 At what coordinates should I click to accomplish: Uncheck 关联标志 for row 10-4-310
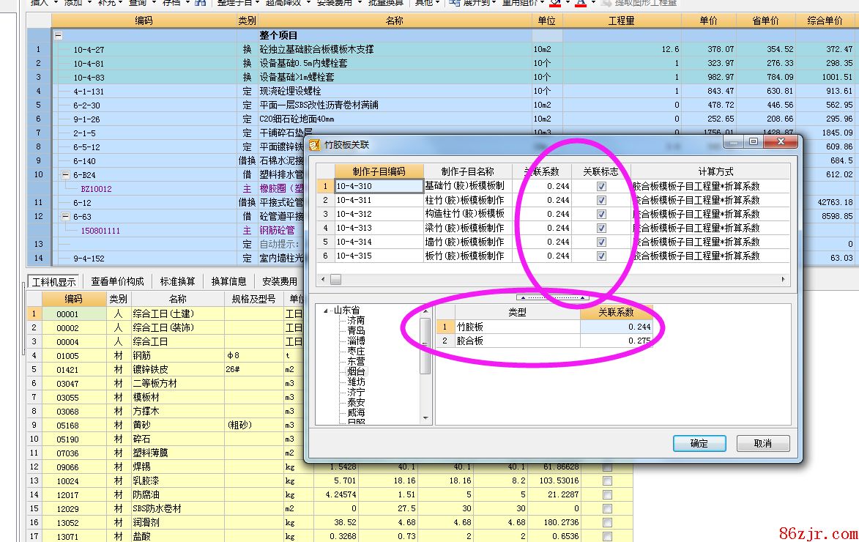click(601, 186)
